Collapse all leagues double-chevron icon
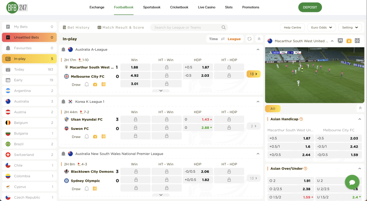The width and height of the screenshot is (367, 201). pyautogui.click(x=259, y=39)
